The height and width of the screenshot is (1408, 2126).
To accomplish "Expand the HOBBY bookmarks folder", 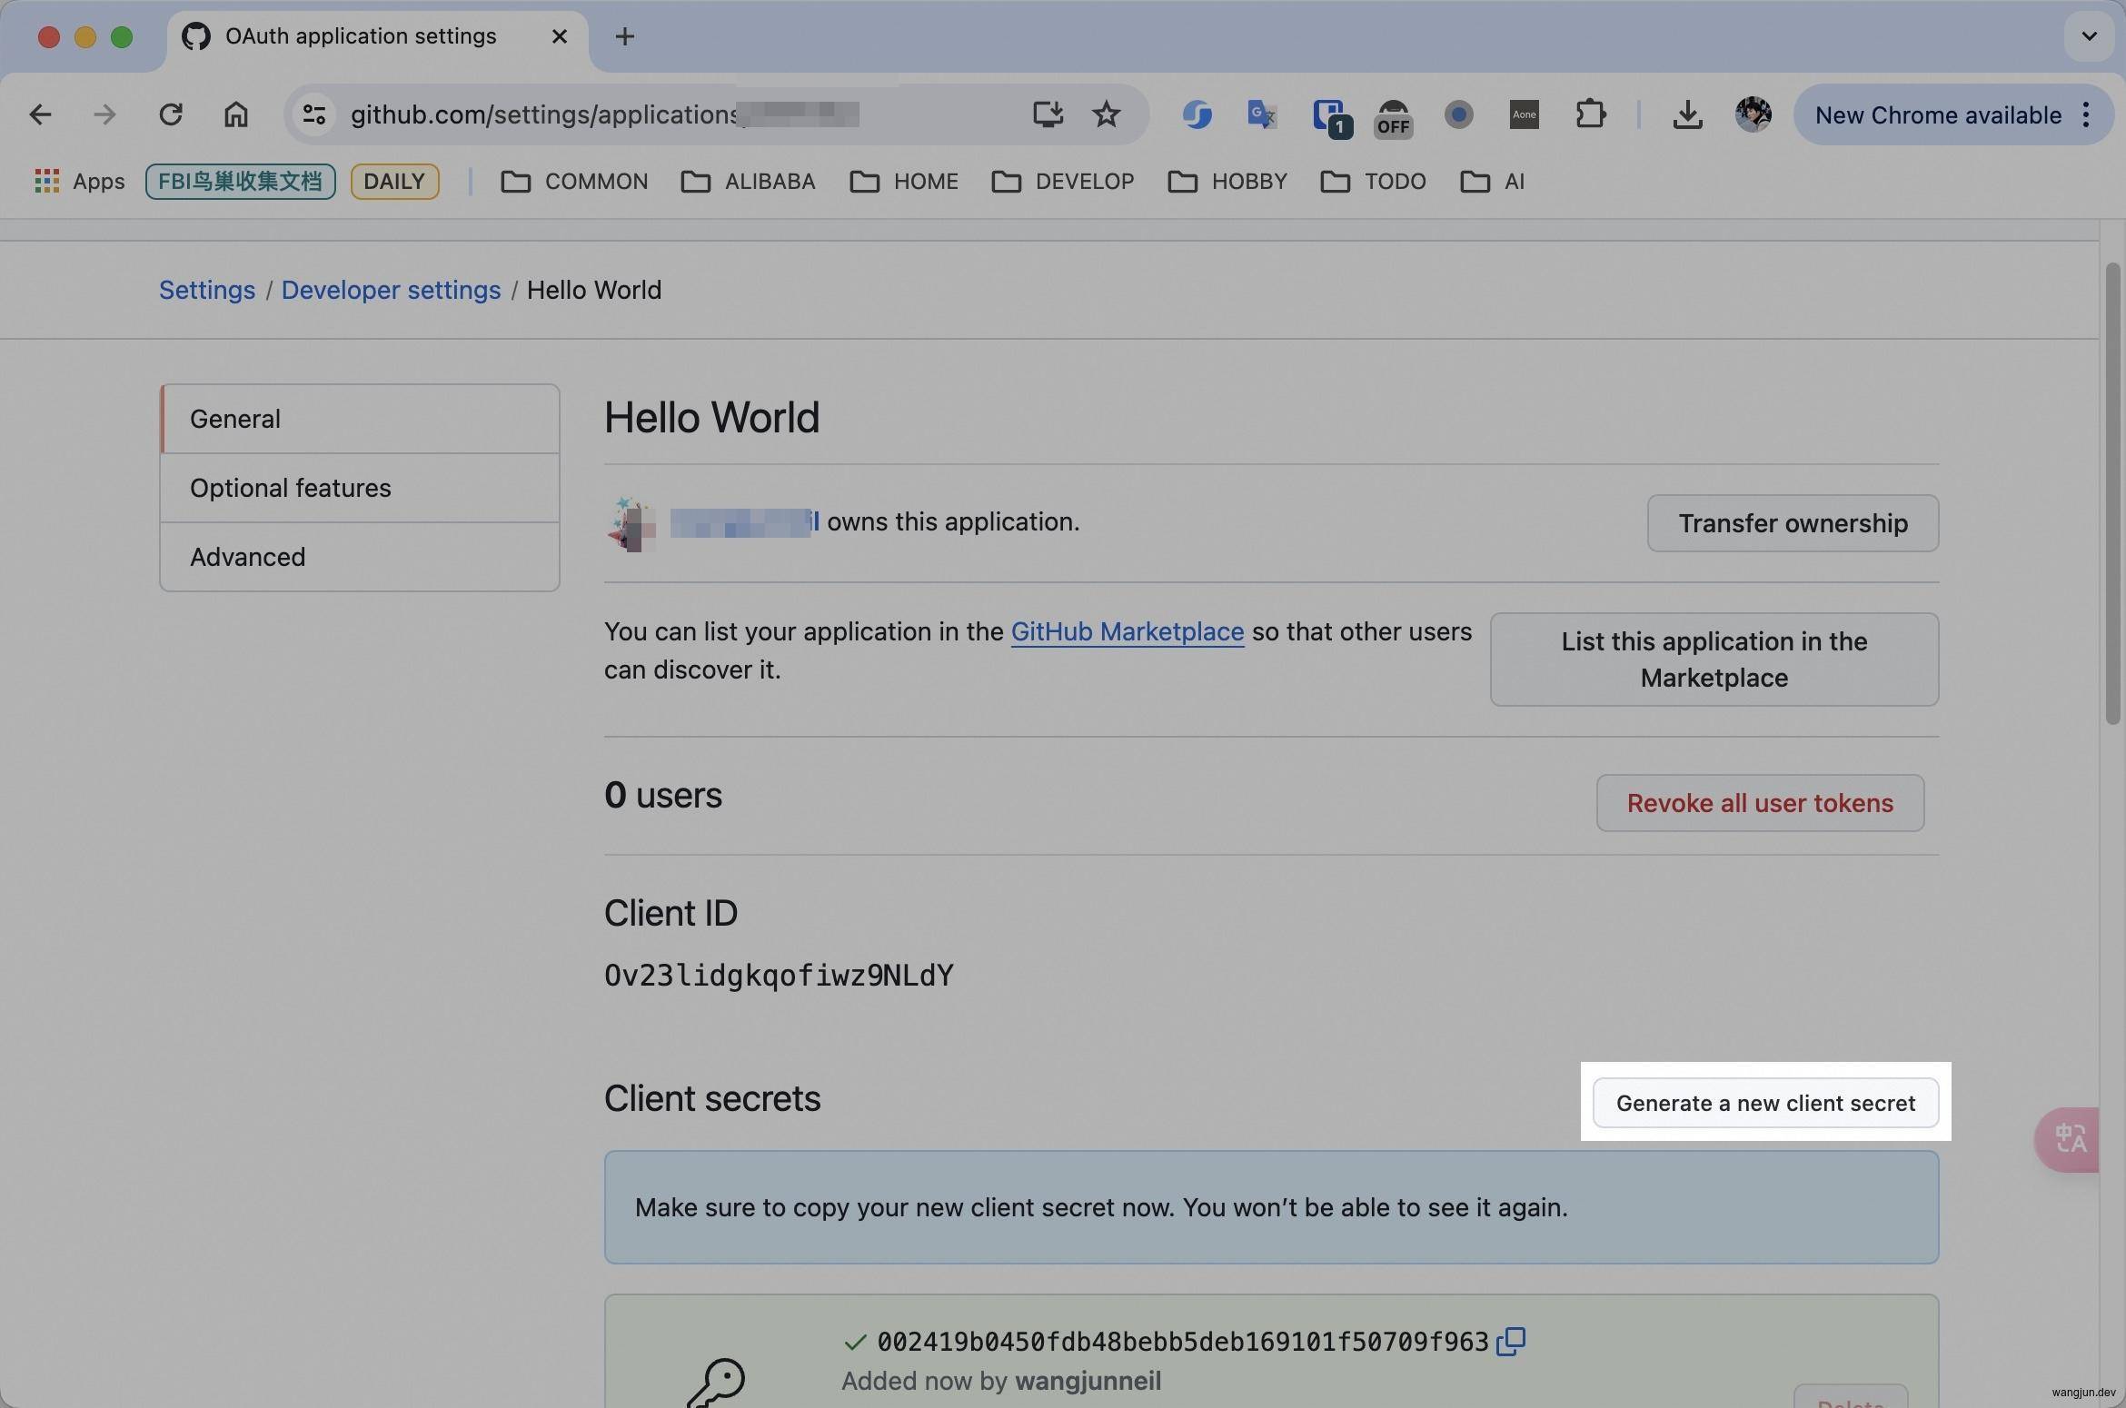I will 1227,182.
